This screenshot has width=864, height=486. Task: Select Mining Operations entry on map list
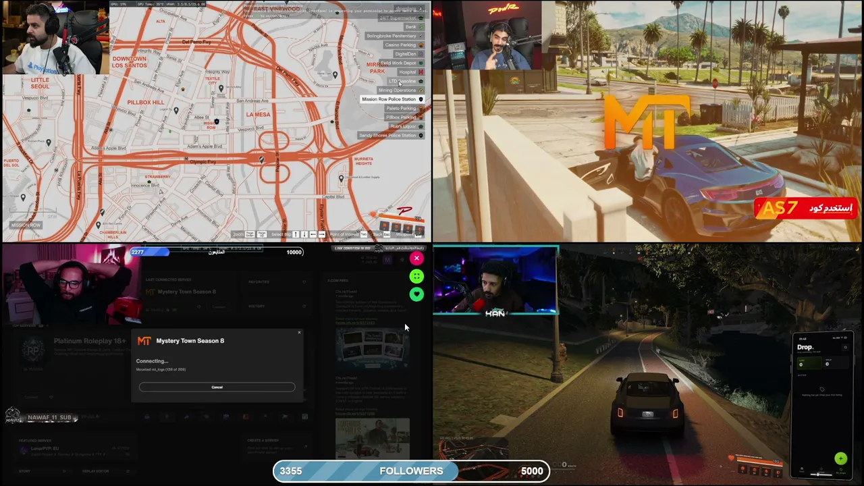tap(400, 90)
